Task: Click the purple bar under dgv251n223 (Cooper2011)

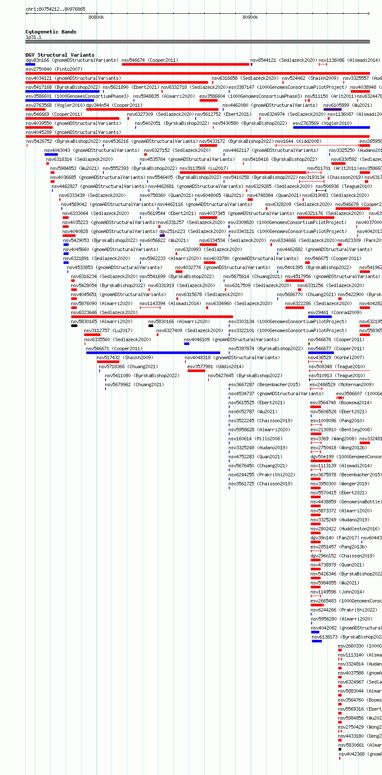Action: pyautogui.click(x=162, y=236)
